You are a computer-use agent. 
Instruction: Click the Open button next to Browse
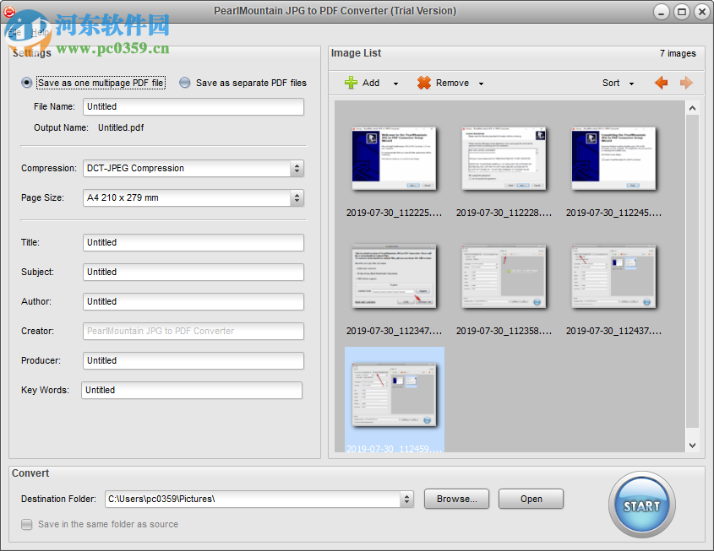531,499
